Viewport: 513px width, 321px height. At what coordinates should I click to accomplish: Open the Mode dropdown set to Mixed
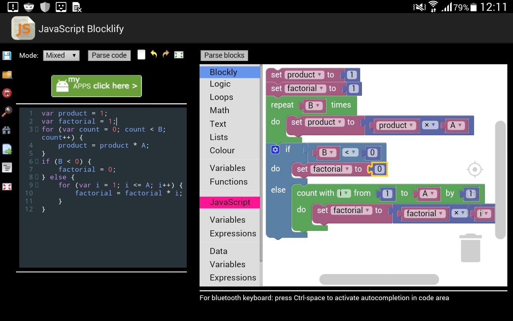[61, 55]
